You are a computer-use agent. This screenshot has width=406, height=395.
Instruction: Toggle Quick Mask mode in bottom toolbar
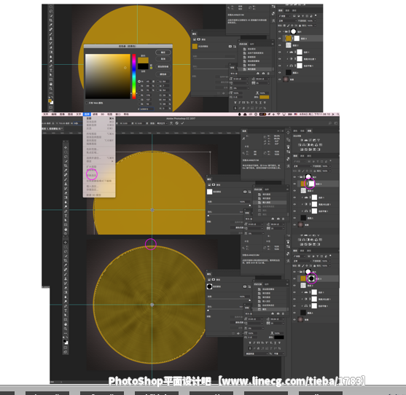tap(66, 348)
